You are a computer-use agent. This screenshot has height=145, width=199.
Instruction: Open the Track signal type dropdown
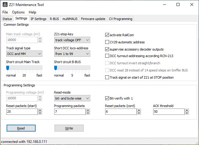pos(24,54)
